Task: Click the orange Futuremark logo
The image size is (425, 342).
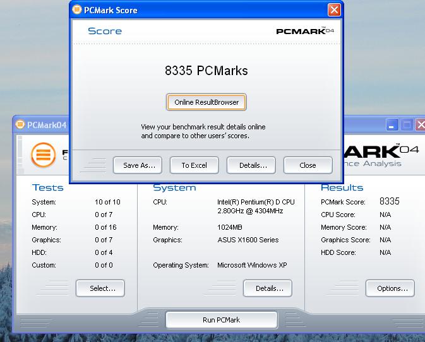Action: 43,155
